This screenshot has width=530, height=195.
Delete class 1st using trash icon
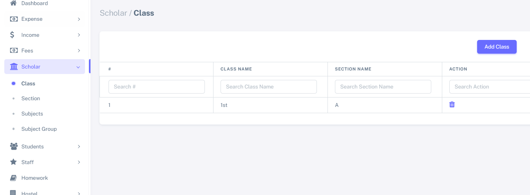coord(452,105)
